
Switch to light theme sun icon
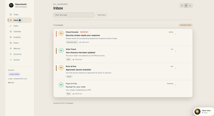[x=186, y=6]
